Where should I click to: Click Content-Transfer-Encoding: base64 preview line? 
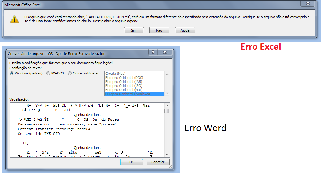tap(54, 129)
